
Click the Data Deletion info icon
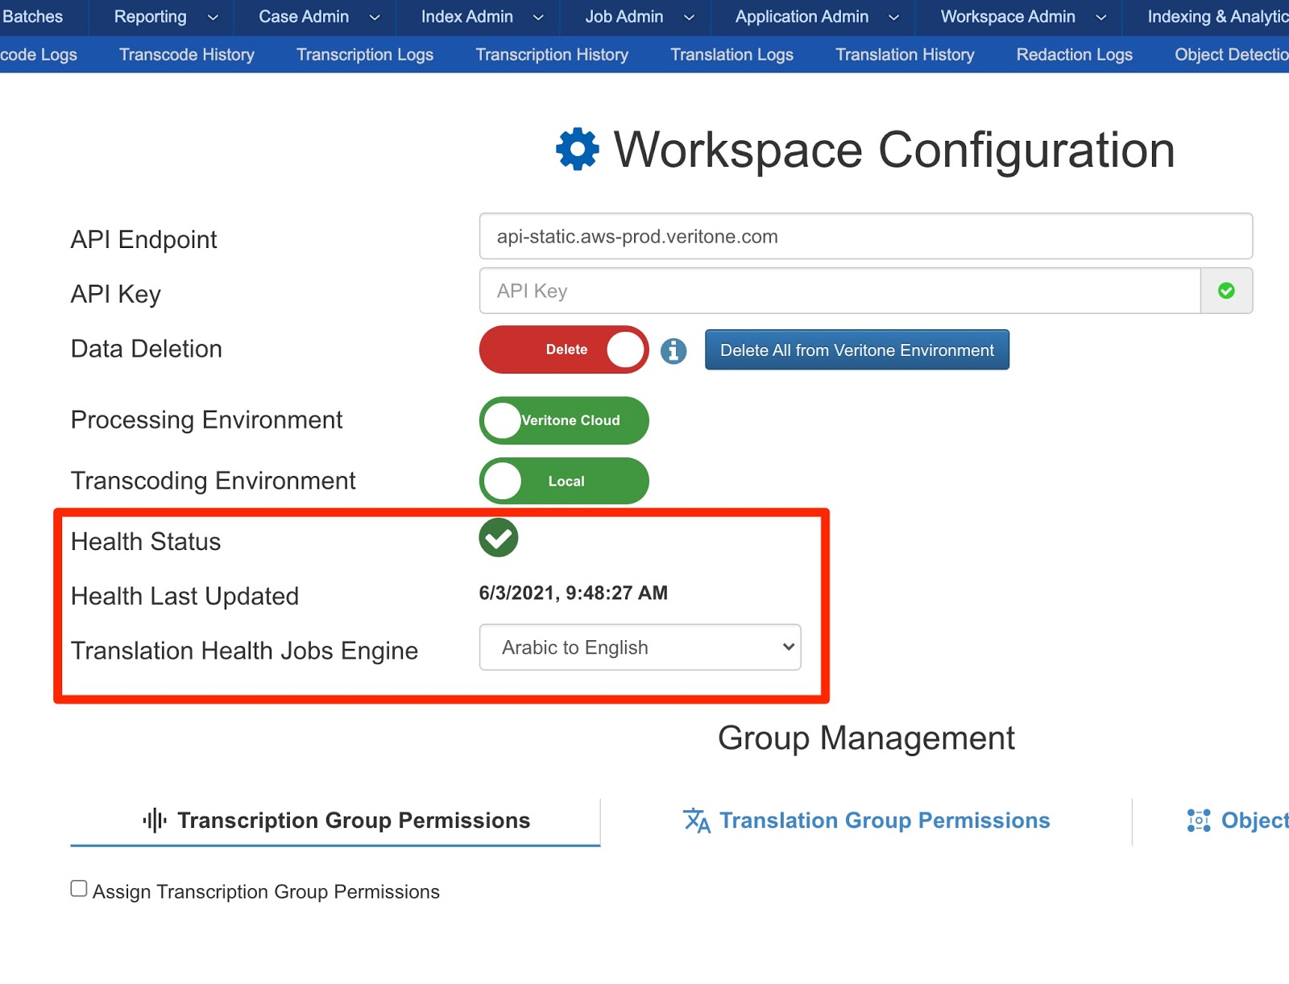(x=674, y=350)
